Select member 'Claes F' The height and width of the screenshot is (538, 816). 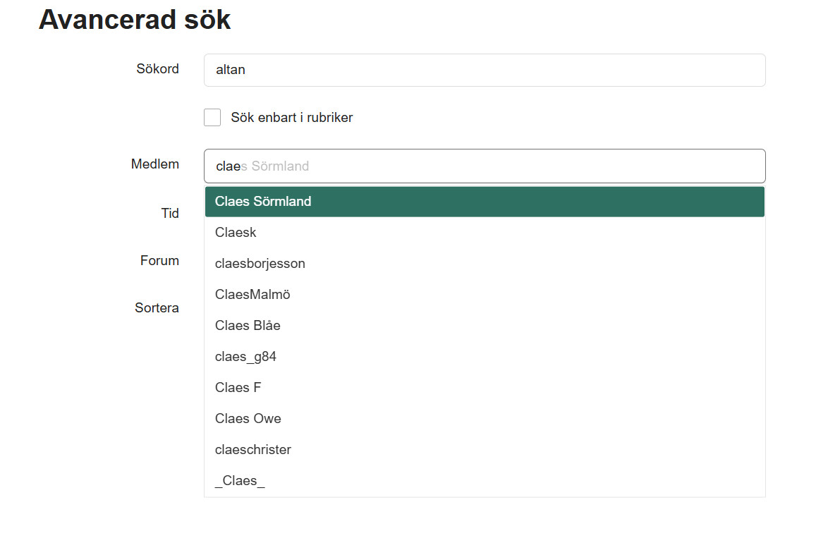484,388
